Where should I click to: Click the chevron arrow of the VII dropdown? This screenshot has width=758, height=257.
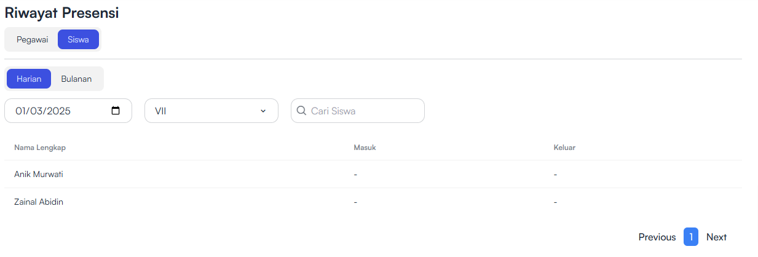point(263,111)
